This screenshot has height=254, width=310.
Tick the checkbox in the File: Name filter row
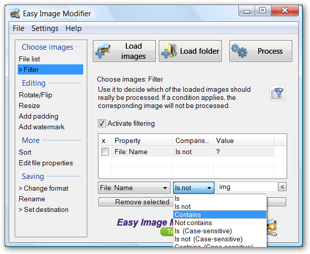[x=105, y=152]
